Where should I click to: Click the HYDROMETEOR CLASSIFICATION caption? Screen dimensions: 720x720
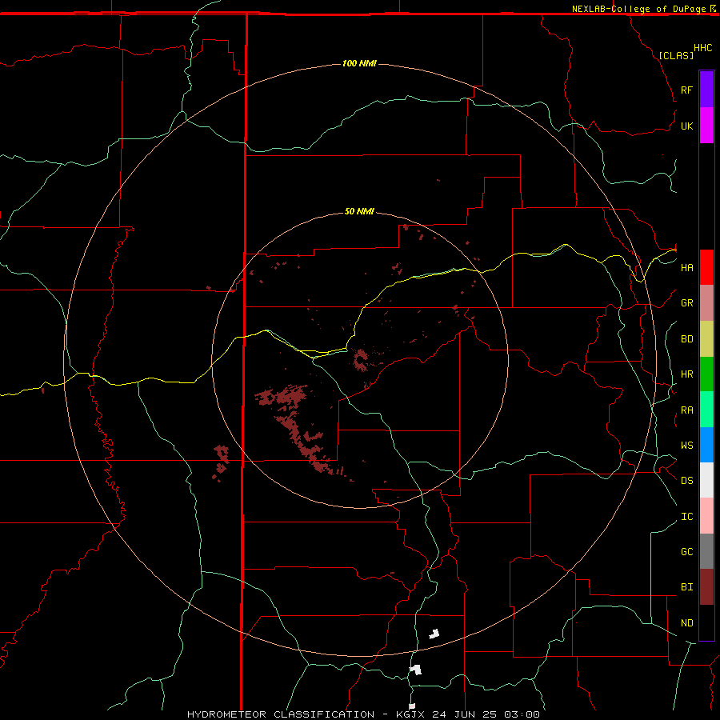[281, 714]
